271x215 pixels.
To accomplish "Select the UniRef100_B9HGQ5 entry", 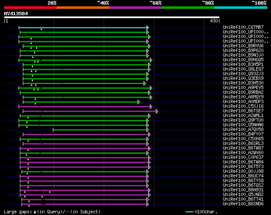I will [243, 60].
